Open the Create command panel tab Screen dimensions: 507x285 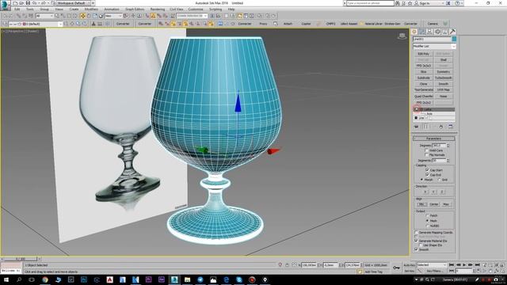click(414, 32)
